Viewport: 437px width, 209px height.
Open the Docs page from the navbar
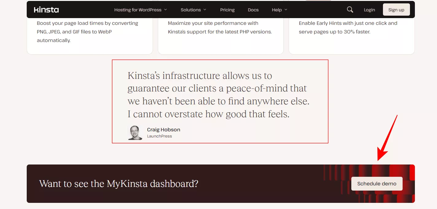tap(253, 10)
